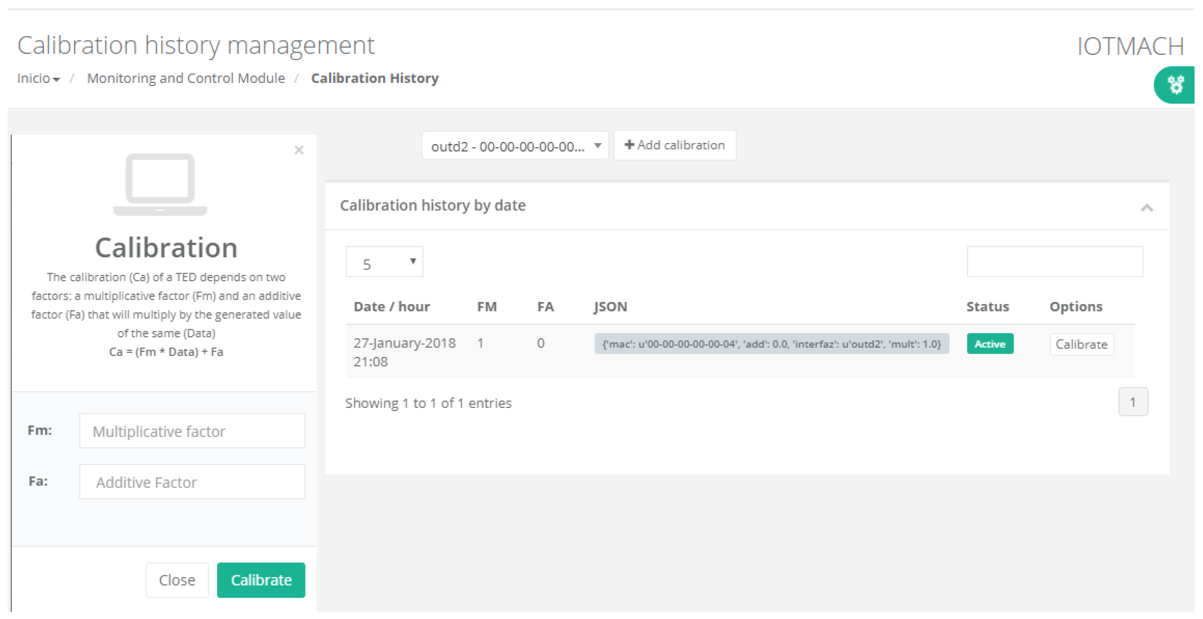The width and height of the screenshot is (1203, 619).
Task: Click the laptop illustration icon
Action: (x=160, y=184)
